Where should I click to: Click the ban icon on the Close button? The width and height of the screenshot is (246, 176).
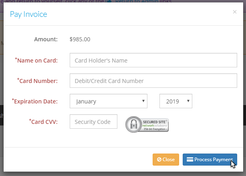(x=159, y=159)
